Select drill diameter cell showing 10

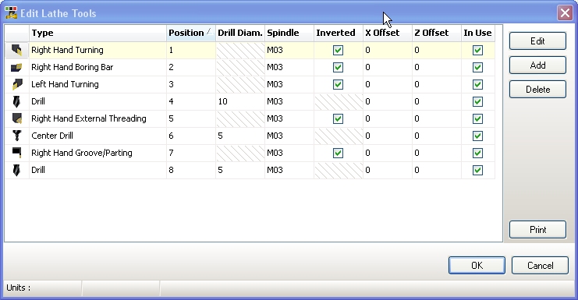(x=240, y=101)
